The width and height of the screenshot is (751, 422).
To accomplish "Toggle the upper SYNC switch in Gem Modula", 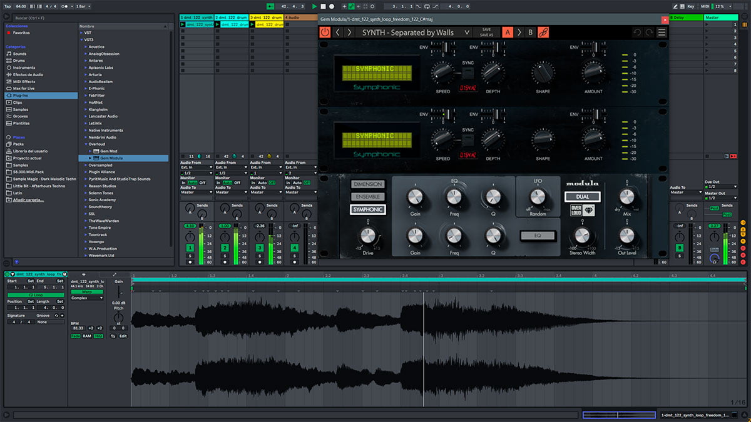I will click(467, 74).
